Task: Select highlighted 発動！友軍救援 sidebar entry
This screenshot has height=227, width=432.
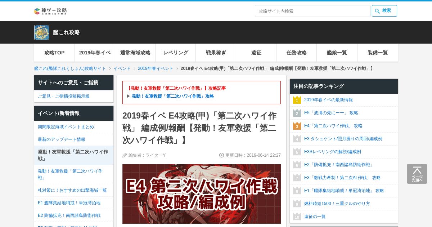Action: (x=74, y=155)
